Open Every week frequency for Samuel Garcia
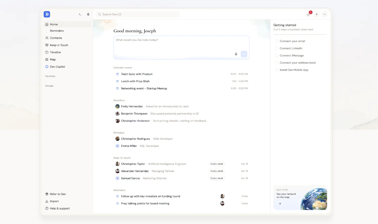 coord(217,178)
